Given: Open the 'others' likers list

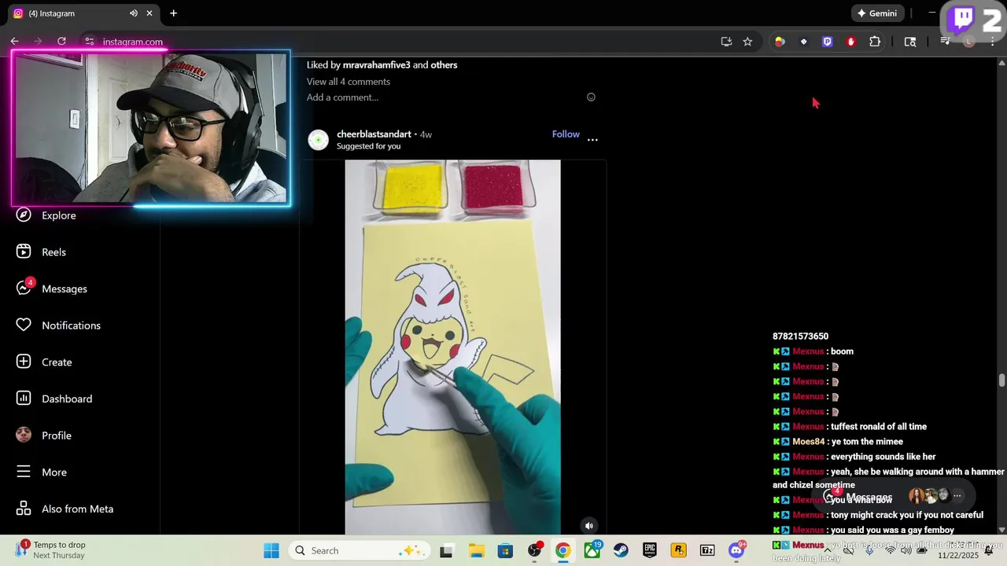Looking at the screenshot, I should click(444, 65).
